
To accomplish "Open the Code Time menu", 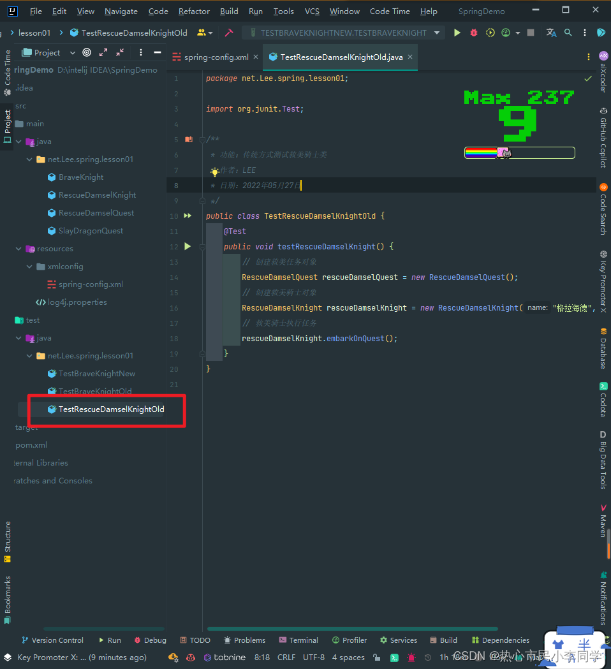I will [390, 11].
